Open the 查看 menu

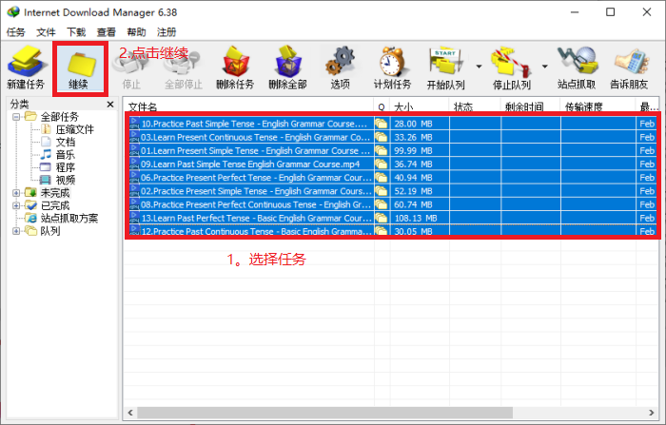click(107, 31)
